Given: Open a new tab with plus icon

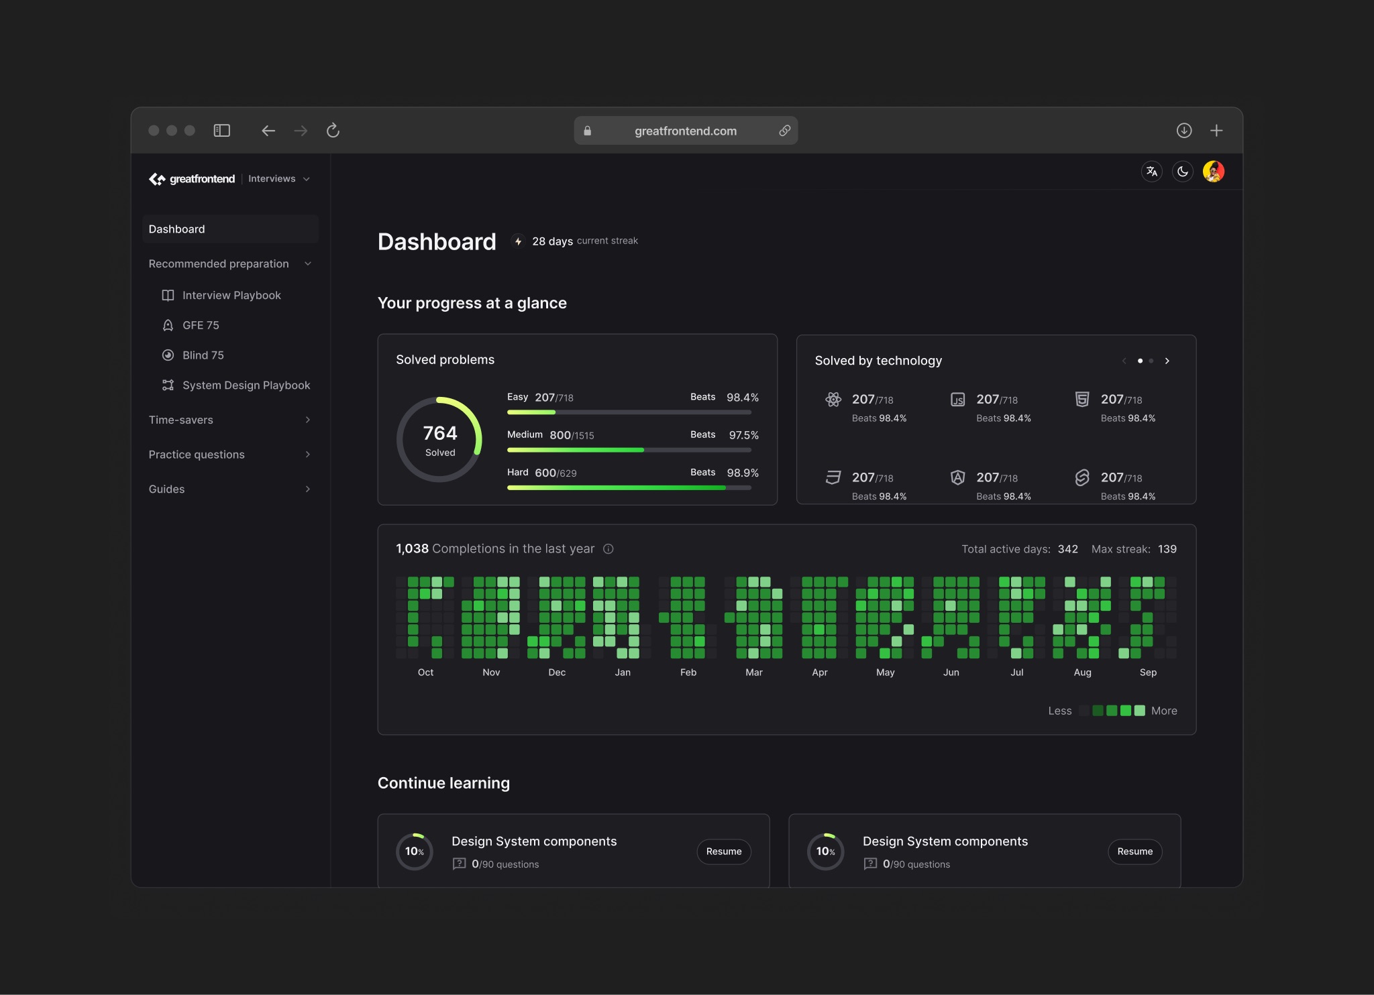Looking at the screenshot, I should pyautogui.click(x=1216, y=130).
